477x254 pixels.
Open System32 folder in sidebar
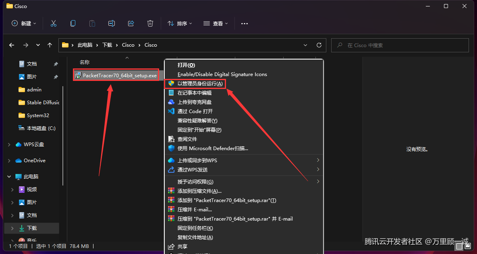click(x=38, y=116)
